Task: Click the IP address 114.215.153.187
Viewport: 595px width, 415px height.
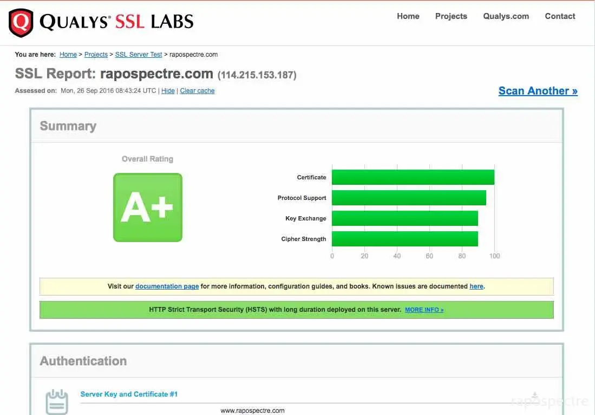Action: (x=257, y=75)
